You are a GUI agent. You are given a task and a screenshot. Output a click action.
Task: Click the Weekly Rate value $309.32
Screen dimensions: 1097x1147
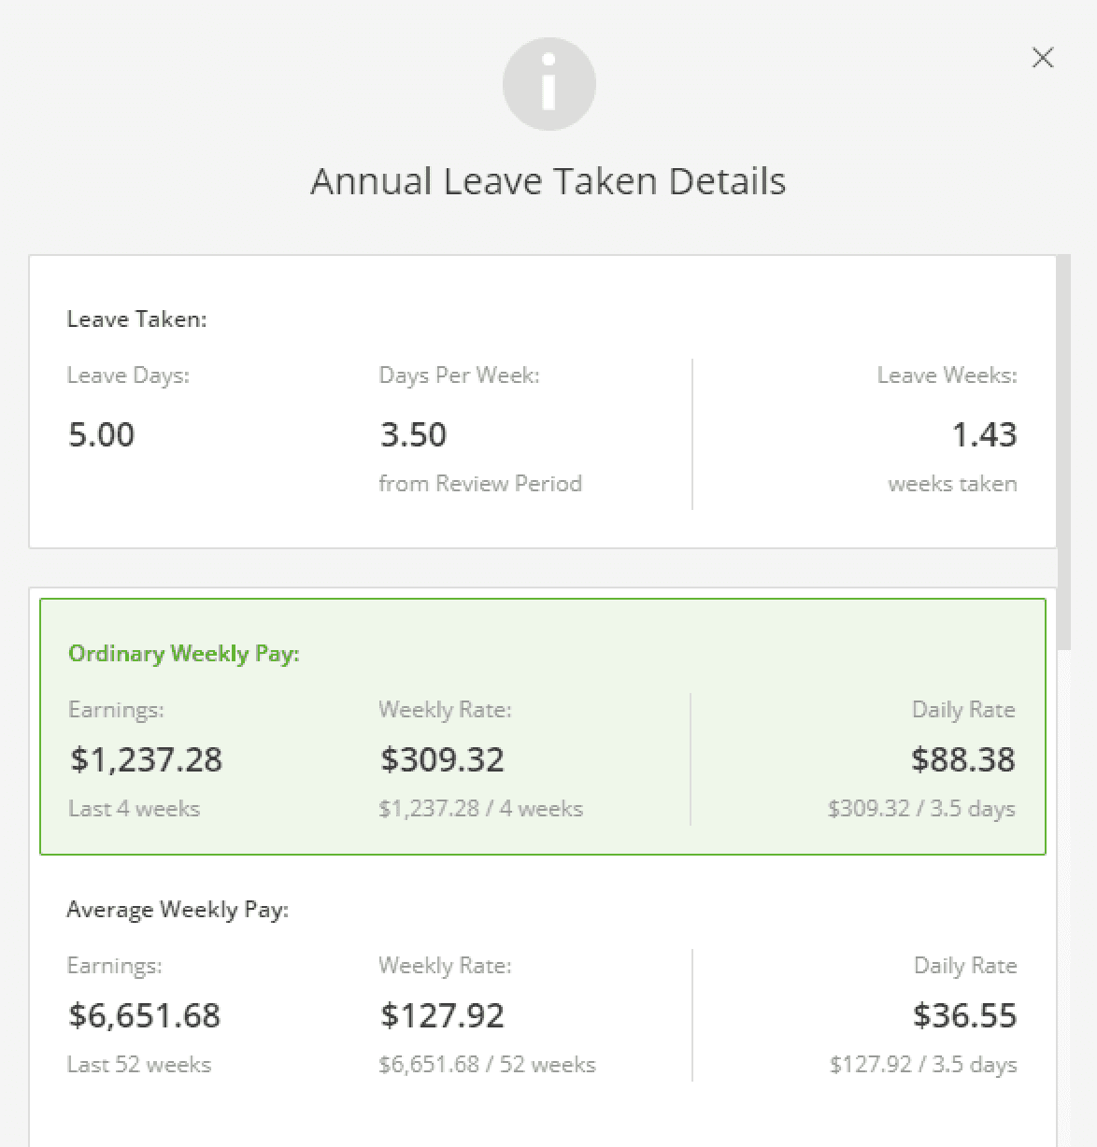[x=442, y=759]
